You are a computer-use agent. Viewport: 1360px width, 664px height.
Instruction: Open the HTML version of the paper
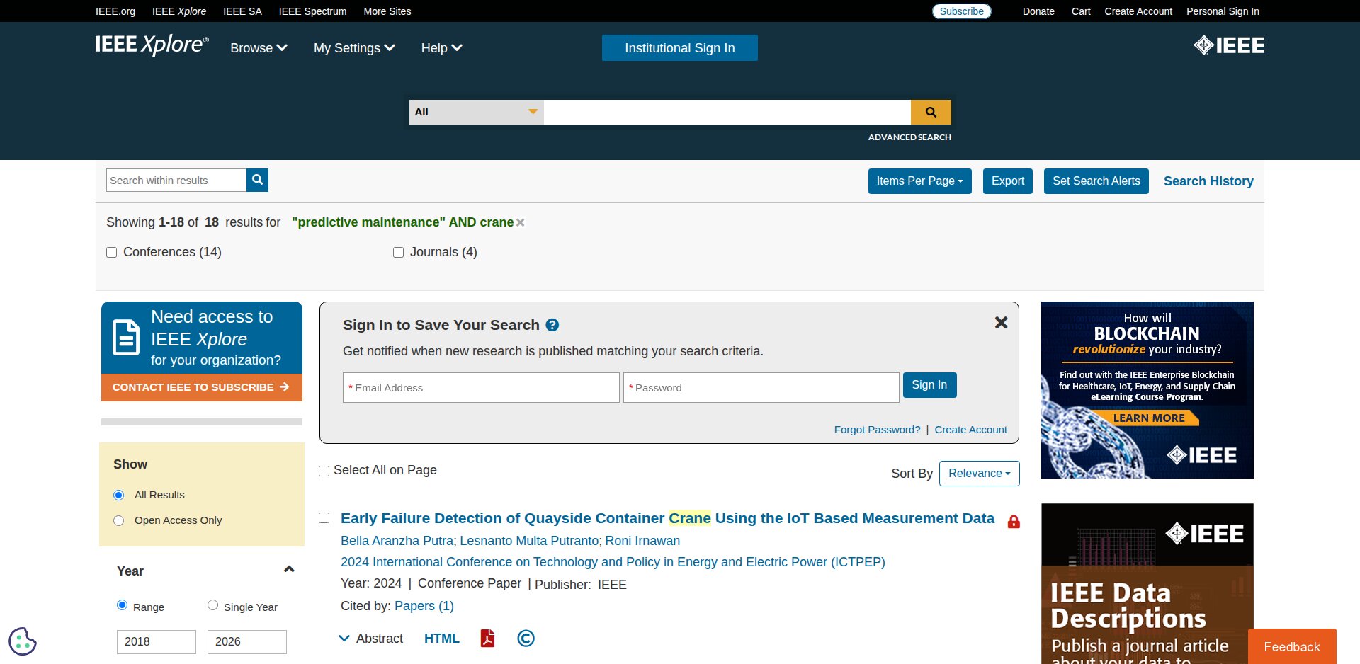(441, 639)
